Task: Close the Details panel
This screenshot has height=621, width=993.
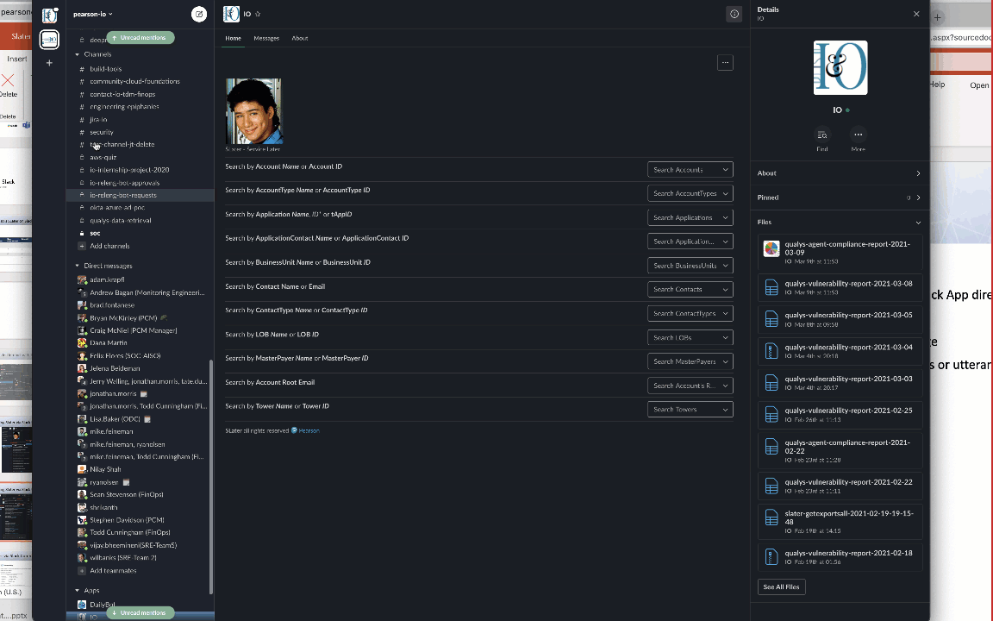Action: pos(916,14)
